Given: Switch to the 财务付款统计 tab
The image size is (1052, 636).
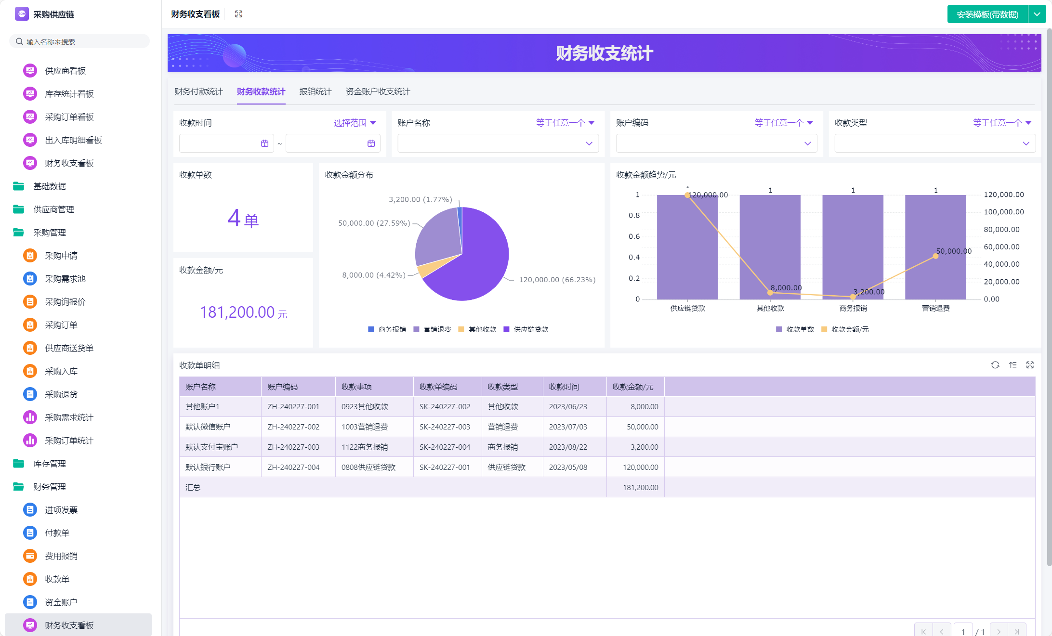Looking at the screenshot, I should [x=198, y=91].
